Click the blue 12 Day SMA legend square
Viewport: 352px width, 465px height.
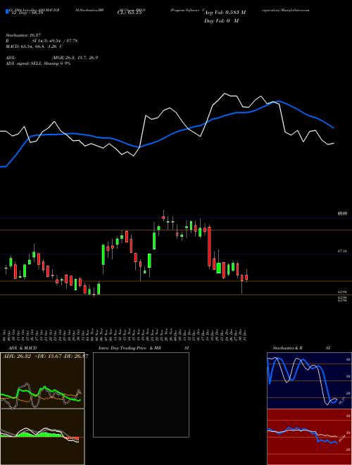(x=7, y=12)
